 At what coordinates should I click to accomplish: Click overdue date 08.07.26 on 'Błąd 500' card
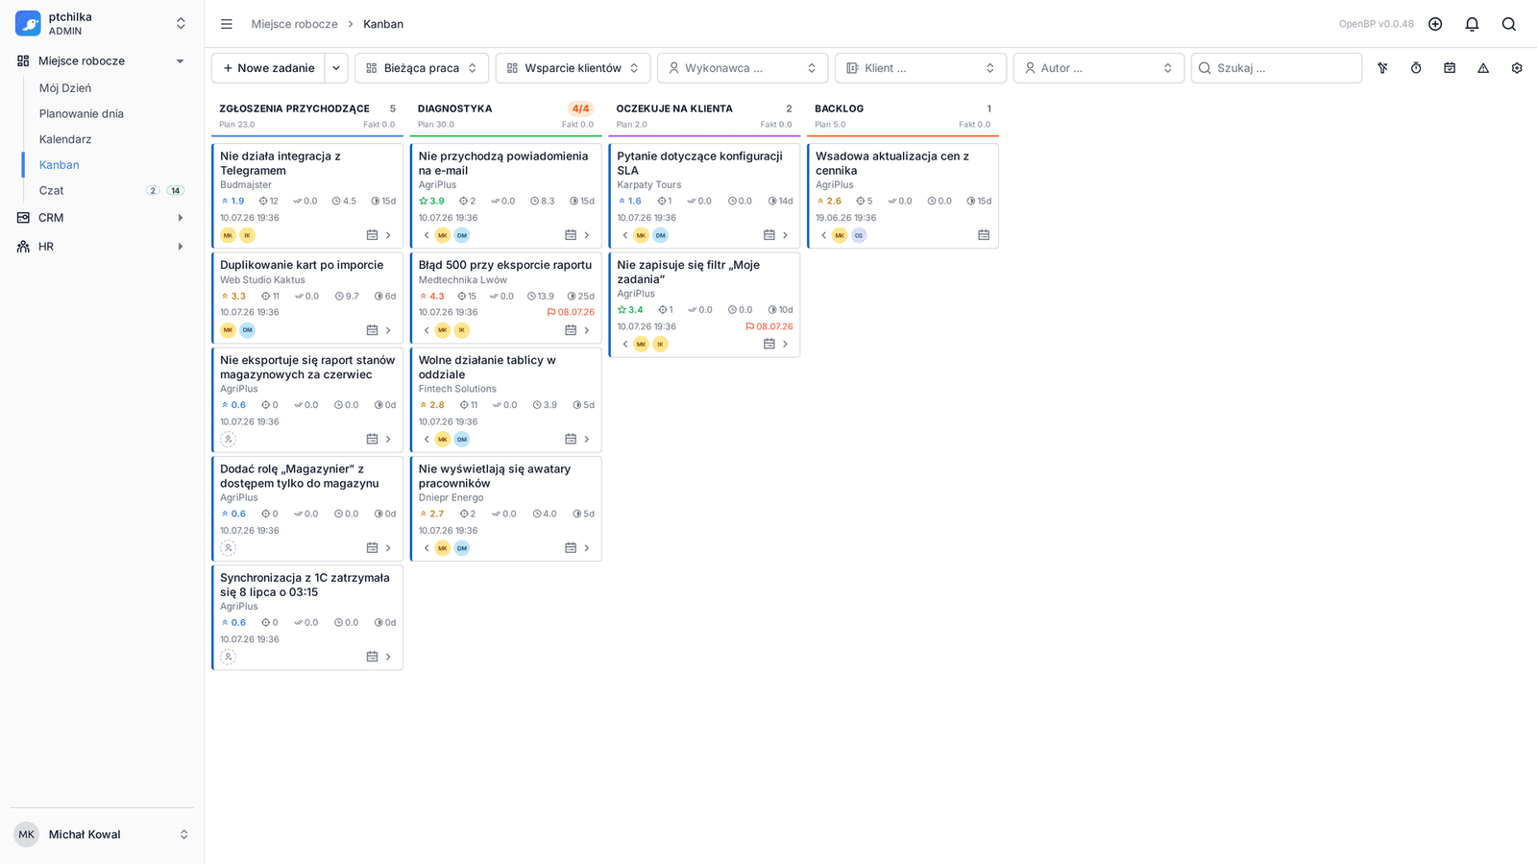click(x=571, y=312)
